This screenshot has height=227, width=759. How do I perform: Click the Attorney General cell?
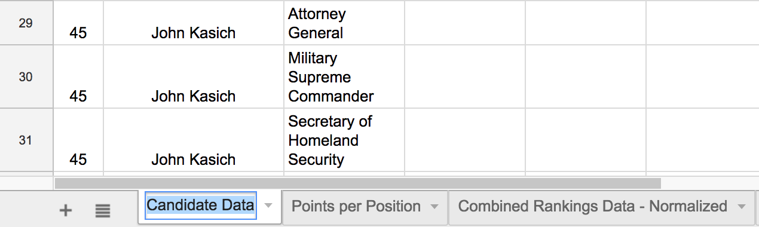344,23
